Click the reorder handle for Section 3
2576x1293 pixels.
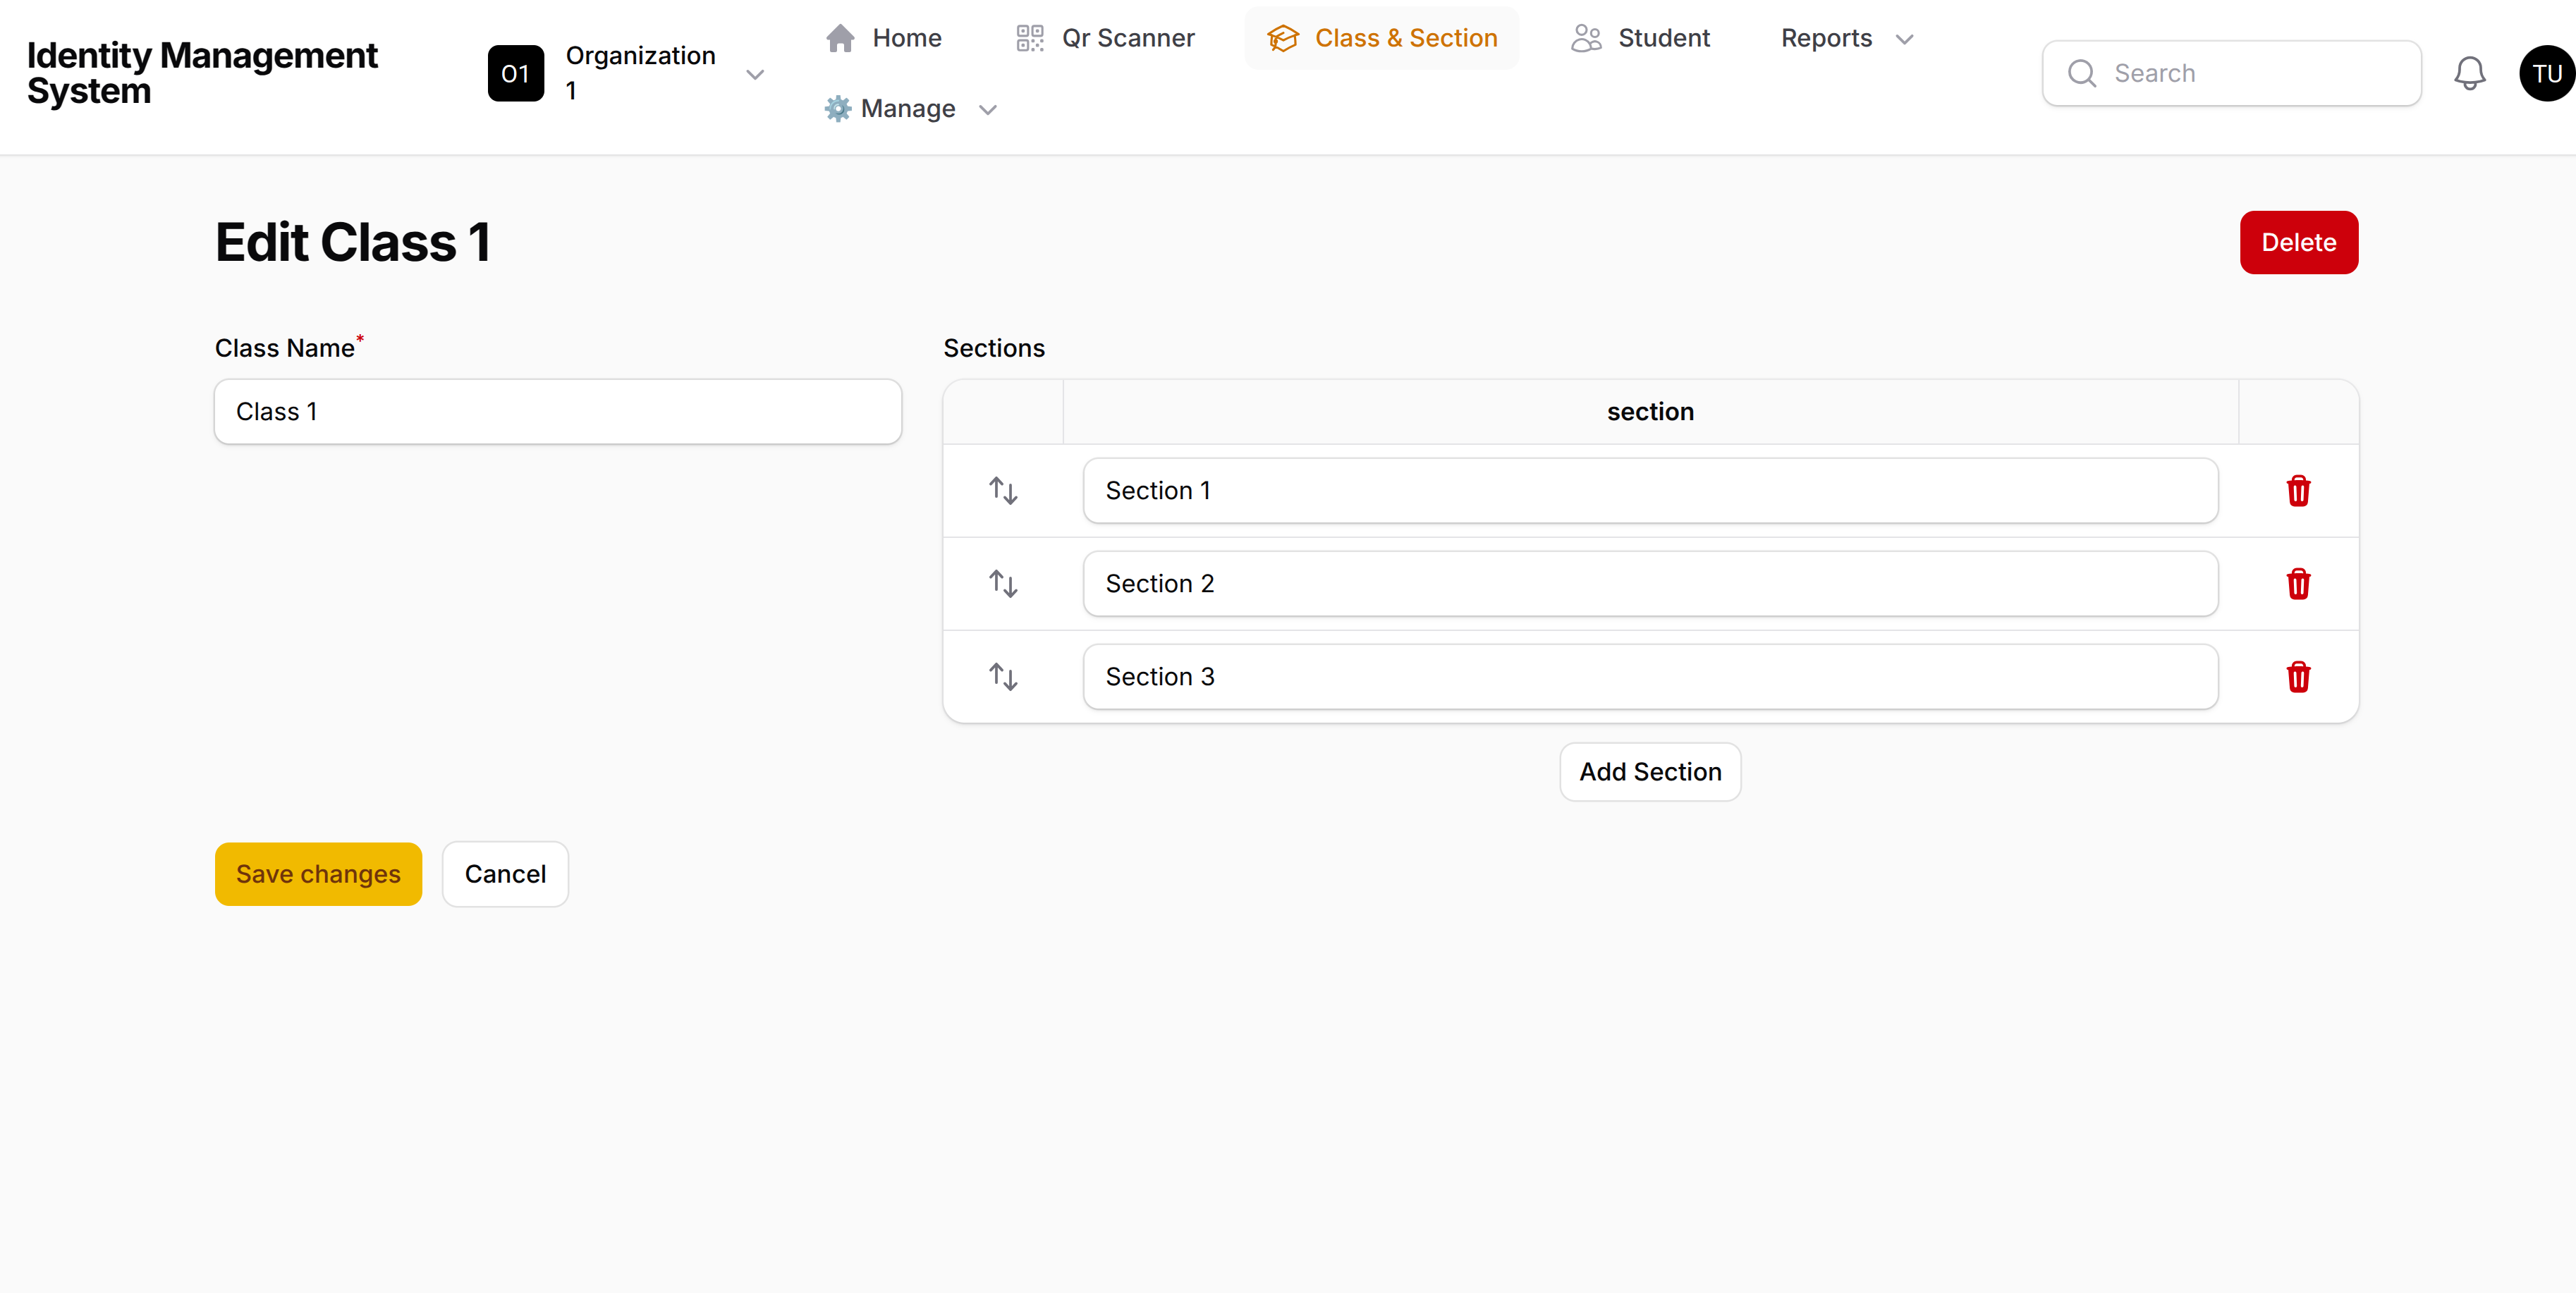[1003, 677]
